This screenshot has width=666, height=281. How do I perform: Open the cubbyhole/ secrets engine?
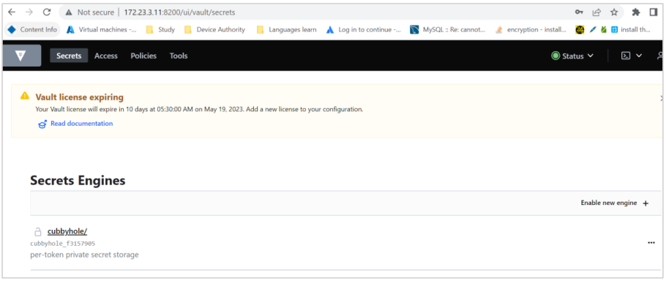click(x=67, y=231)
